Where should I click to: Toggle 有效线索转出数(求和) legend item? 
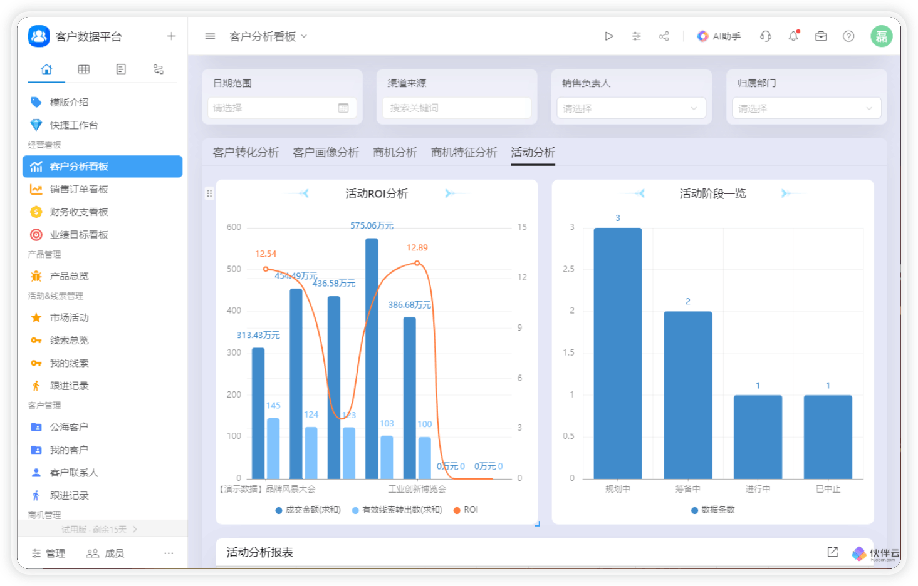pos(397,510)
